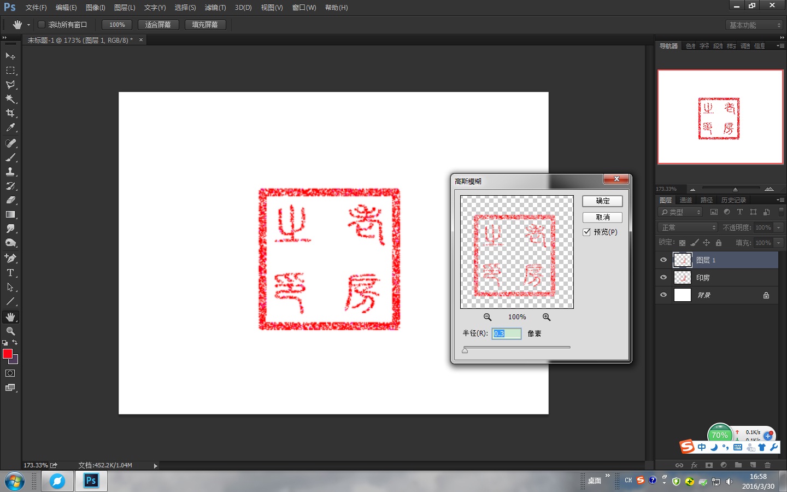The image size is (787, 492).
Task: Zoom in the Gaussian Blur preview
Action: [x=547, y=317]
